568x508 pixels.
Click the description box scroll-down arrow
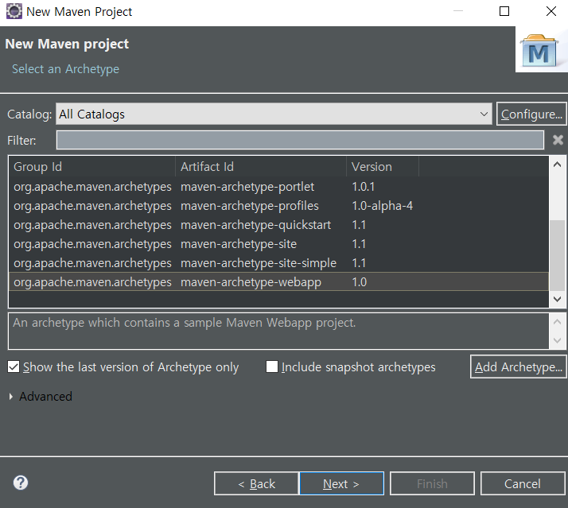(558, 340)
